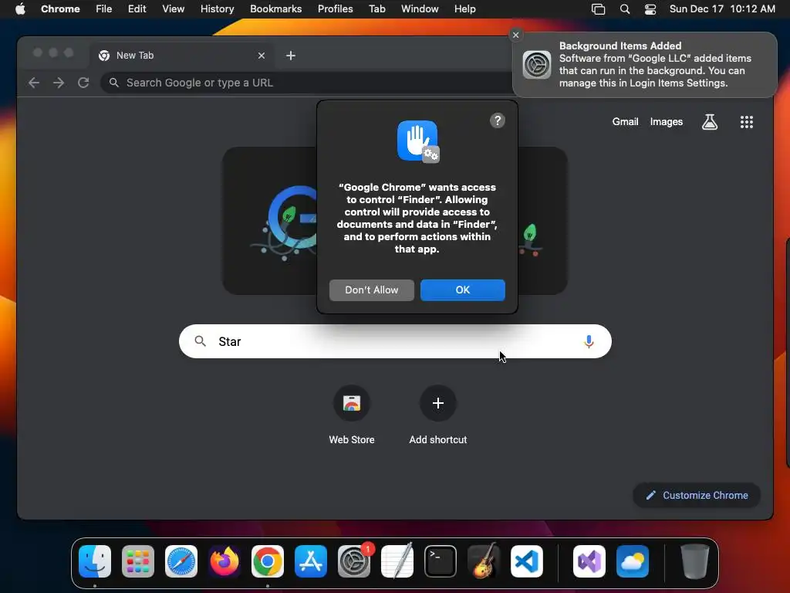The image size is (790, 593).
Task: Click Customize Chrome button
Action: point(697,495)
